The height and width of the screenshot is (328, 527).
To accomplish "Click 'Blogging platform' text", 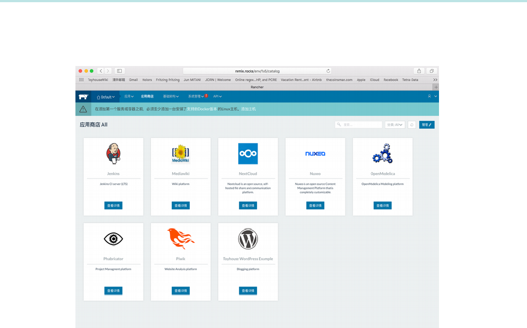I will [248, 269].
